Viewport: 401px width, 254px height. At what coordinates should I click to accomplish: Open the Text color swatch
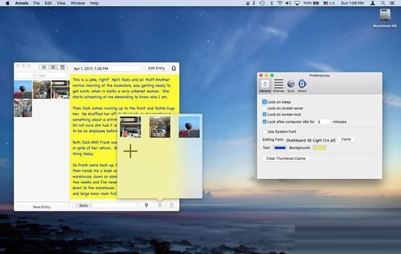[280, 148]
